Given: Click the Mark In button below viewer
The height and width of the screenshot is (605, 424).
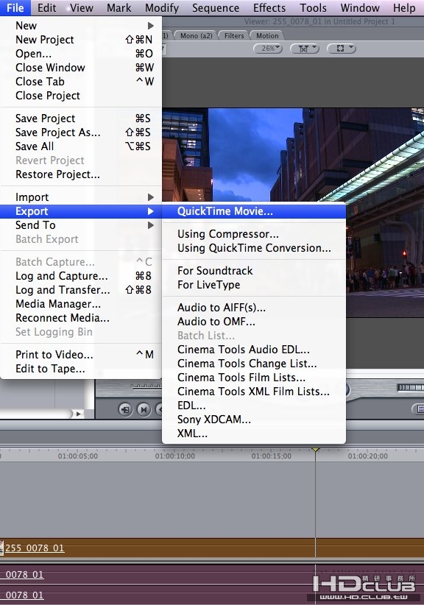Looking at the screenshot, I should 125,409.
